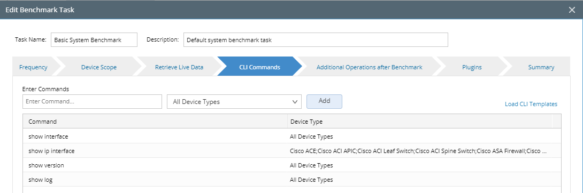
Task: Close the Edit Benchmark Task dialog
Action: coord(572,10)
